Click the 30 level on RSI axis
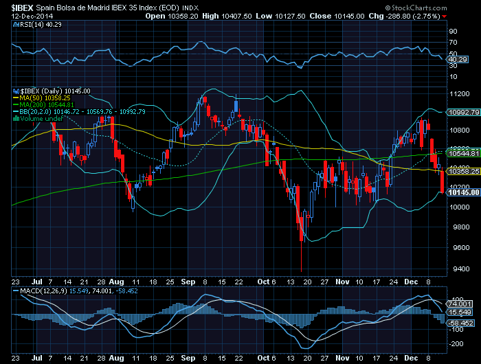The image size is (481, 364). [453, 66]
